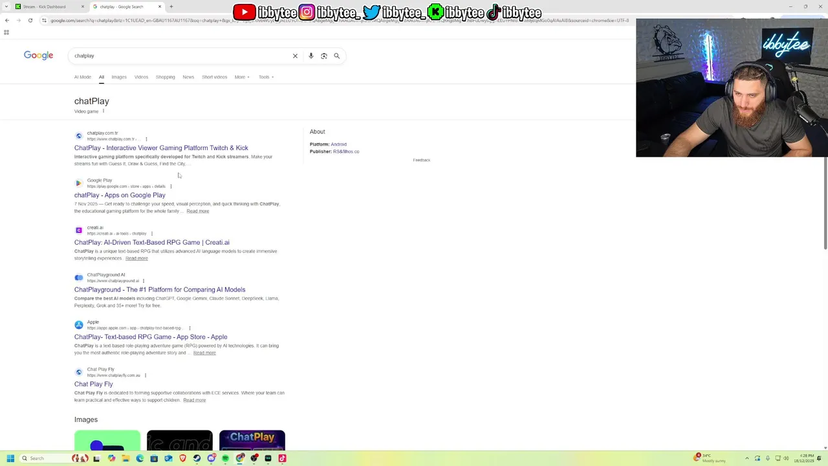Open options menu for chatplay.com.tr result

[146, 139]
